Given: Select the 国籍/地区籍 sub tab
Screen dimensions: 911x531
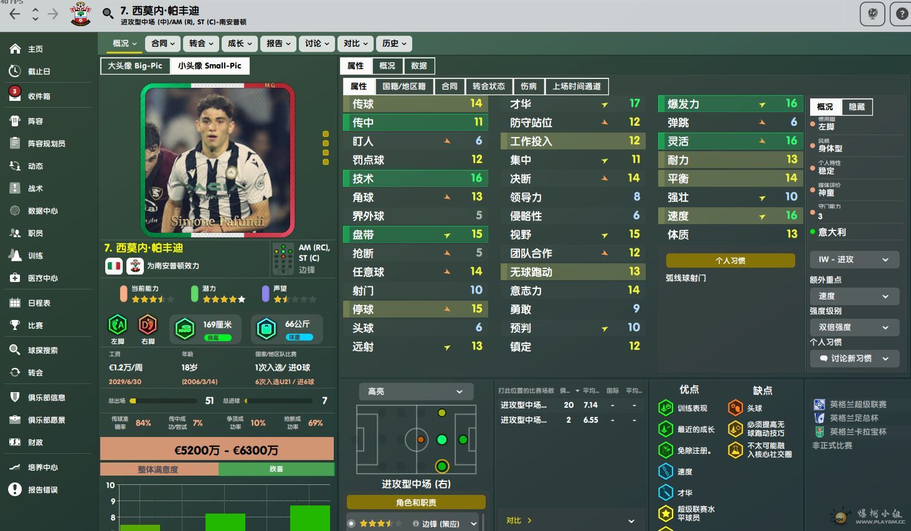Looking at the screenshot, I should [404, 86].
